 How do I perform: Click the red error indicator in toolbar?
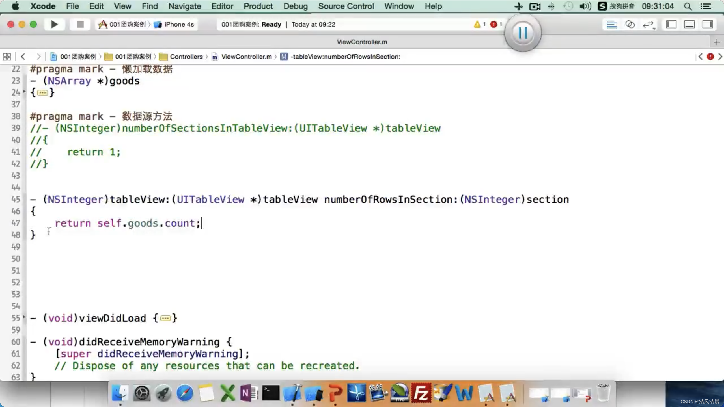(494, 25)
